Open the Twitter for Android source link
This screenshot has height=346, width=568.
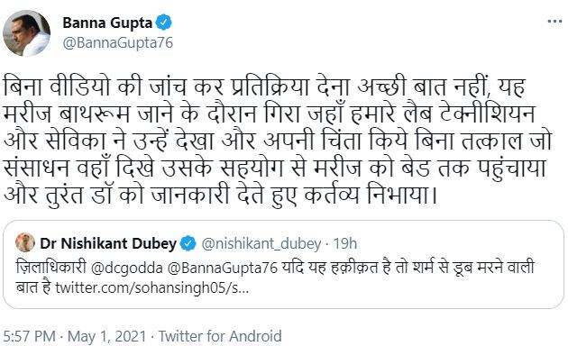(220, 336)
